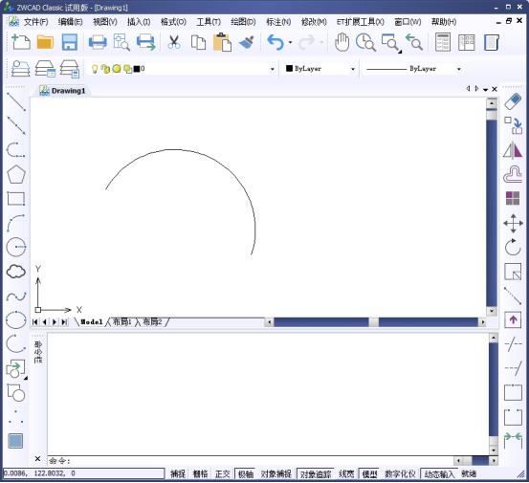Screen dimensions: 529x483
Task: Toggle 对象捕捉 object snap in status bar
Action: [x=276, y=473]
